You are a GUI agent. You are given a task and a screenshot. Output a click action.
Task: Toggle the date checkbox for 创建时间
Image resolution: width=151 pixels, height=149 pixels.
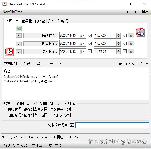(90, 43)
